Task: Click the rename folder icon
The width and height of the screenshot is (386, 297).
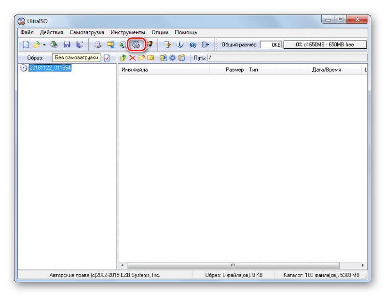Action: coord(151,58)
